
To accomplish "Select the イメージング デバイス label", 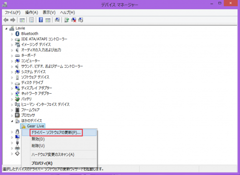I will (x=36, y=44).
